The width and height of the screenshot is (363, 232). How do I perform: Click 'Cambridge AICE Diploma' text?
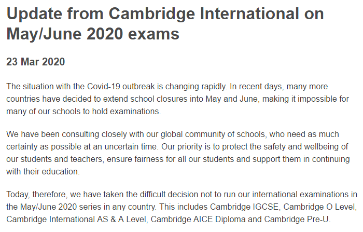[x=198, y=219]
